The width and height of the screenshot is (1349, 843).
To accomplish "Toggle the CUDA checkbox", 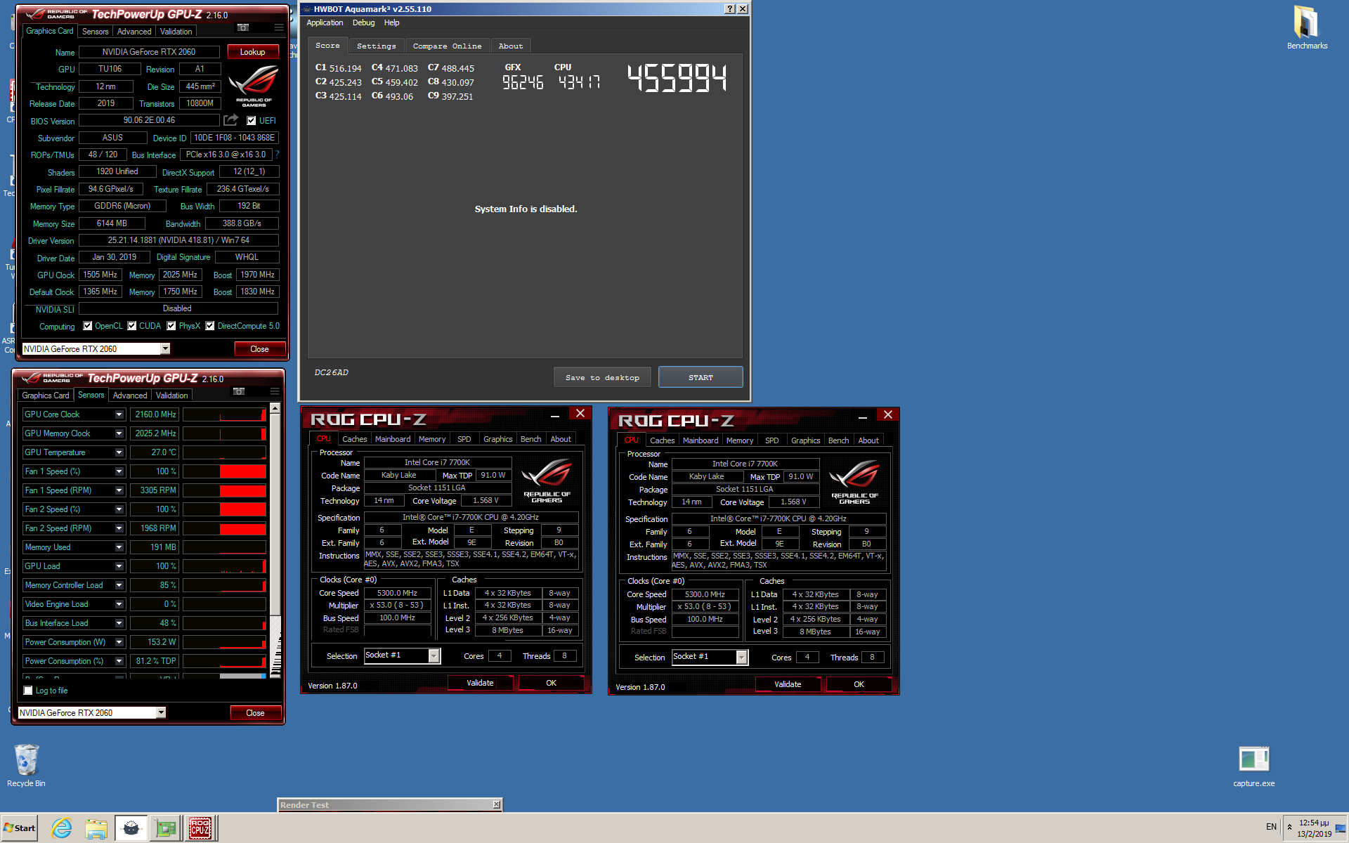I will click(x=132, y=325).
